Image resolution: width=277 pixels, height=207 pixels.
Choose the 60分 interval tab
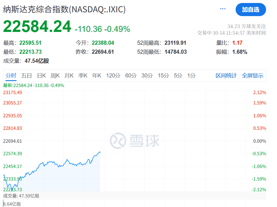tap(131, 75)
